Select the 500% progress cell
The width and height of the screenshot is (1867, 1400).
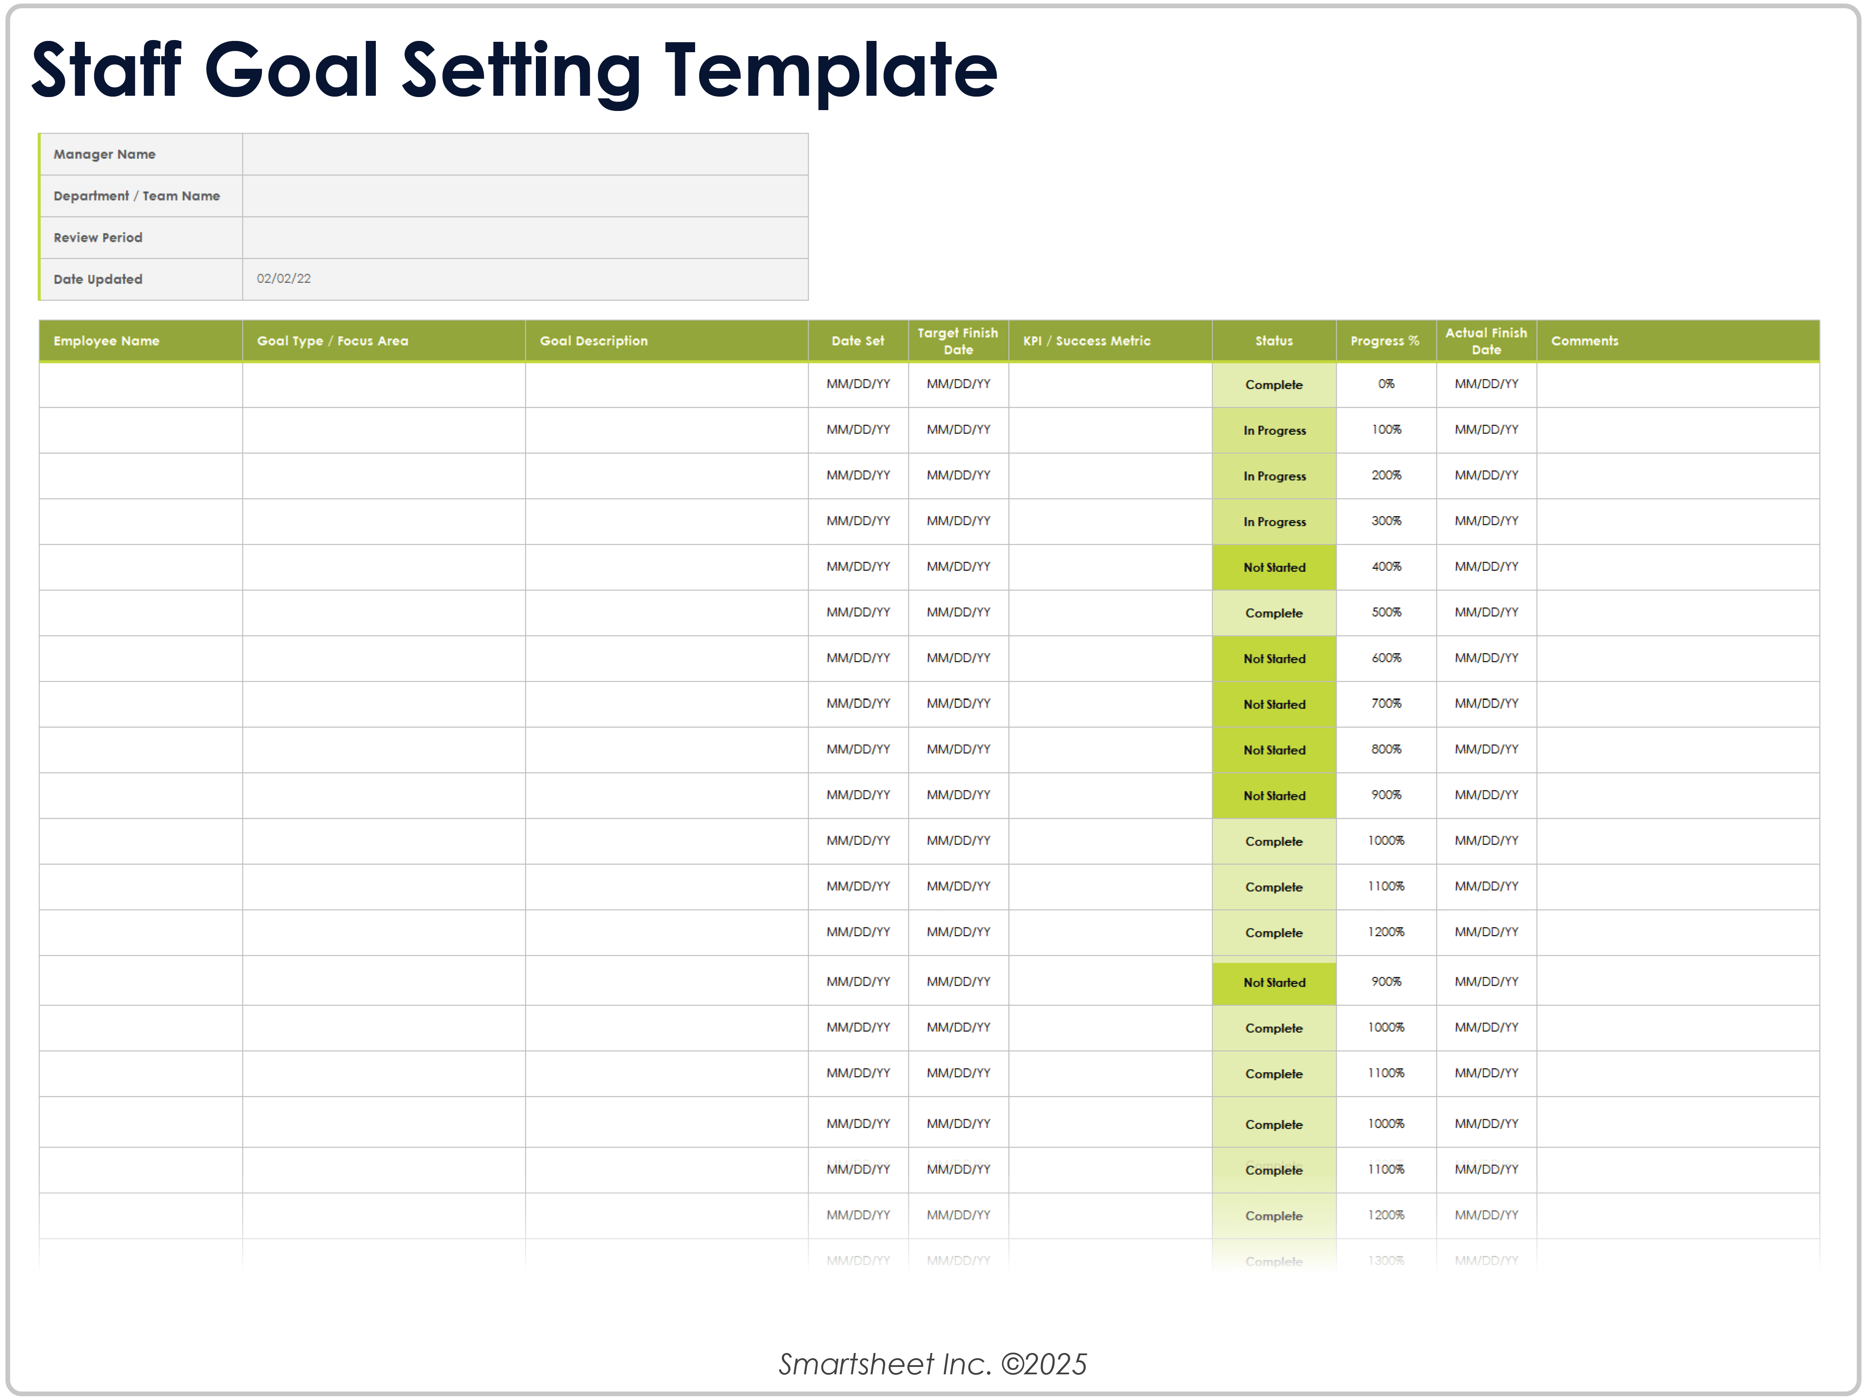pos(1386,612)
